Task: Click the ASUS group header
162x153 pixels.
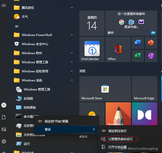Action: click(x=83, y=137)
